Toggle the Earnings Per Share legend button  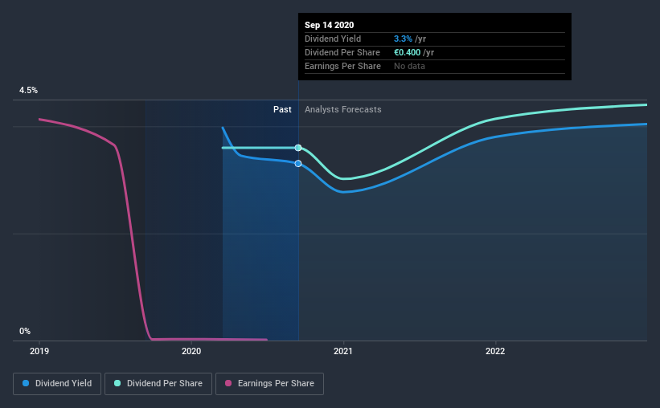[269, 384]
